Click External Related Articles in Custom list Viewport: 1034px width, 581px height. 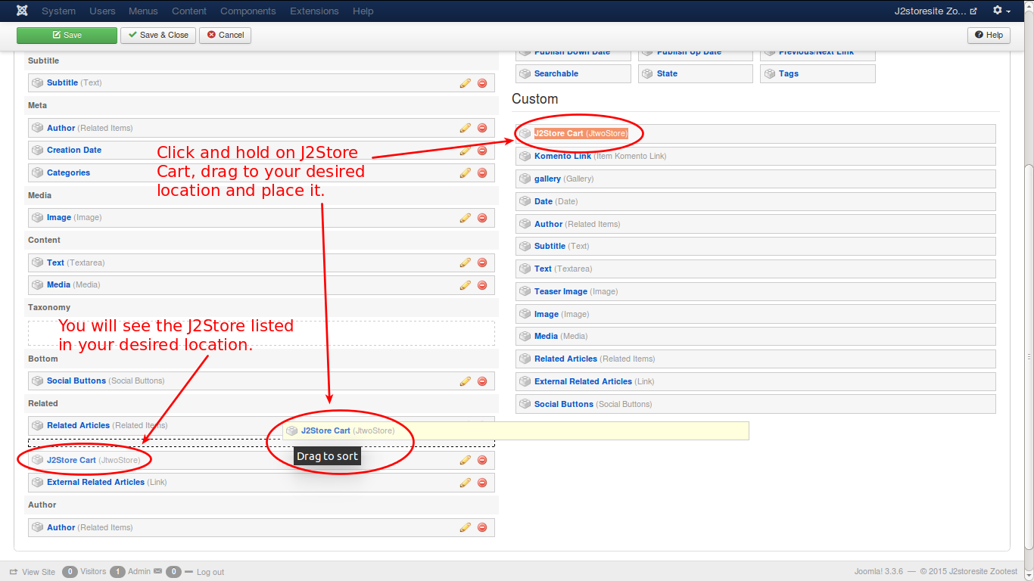pyautogui.click(x=755, y=381)
